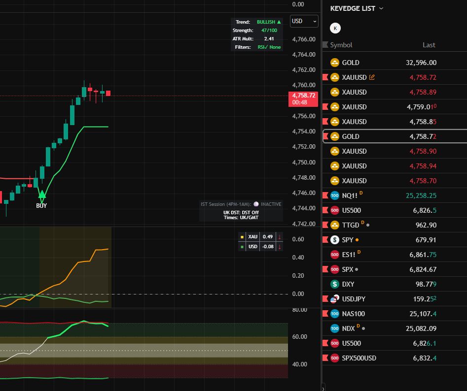Open the USD currency selector on price axis

pyautogui.click(x=304, y=21)
